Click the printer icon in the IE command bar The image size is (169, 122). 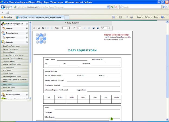click(x=131, y=17)
